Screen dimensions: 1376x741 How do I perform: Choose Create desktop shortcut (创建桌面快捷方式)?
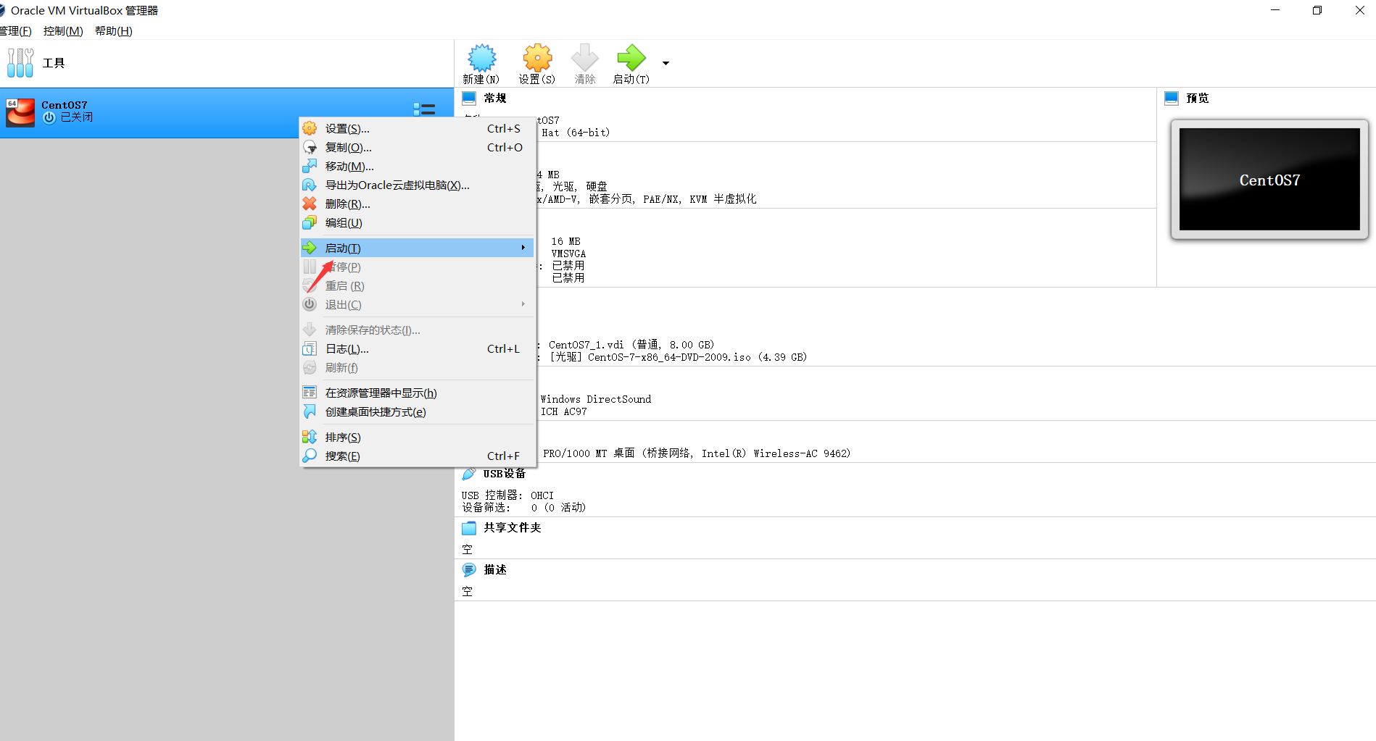[418, 412]
